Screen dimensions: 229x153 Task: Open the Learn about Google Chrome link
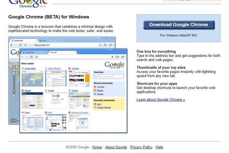[161, 99]
